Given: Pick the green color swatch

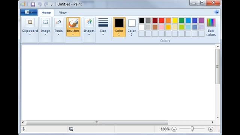Looking at the screenshot, I should tap(181, 20).
